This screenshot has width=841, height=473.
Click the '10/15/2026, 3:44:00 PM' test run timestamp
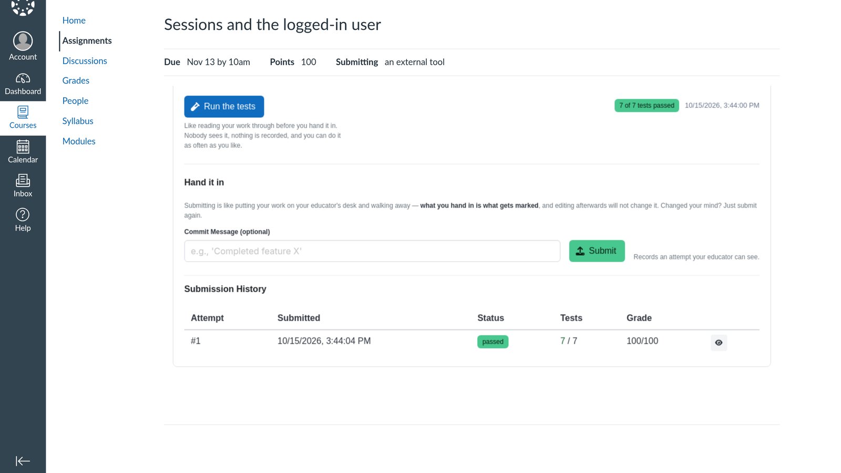tap(722, 106)
